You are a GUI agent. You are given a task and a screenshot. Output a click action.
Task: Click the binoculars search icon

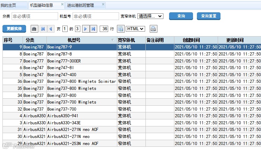pos(34,29)
